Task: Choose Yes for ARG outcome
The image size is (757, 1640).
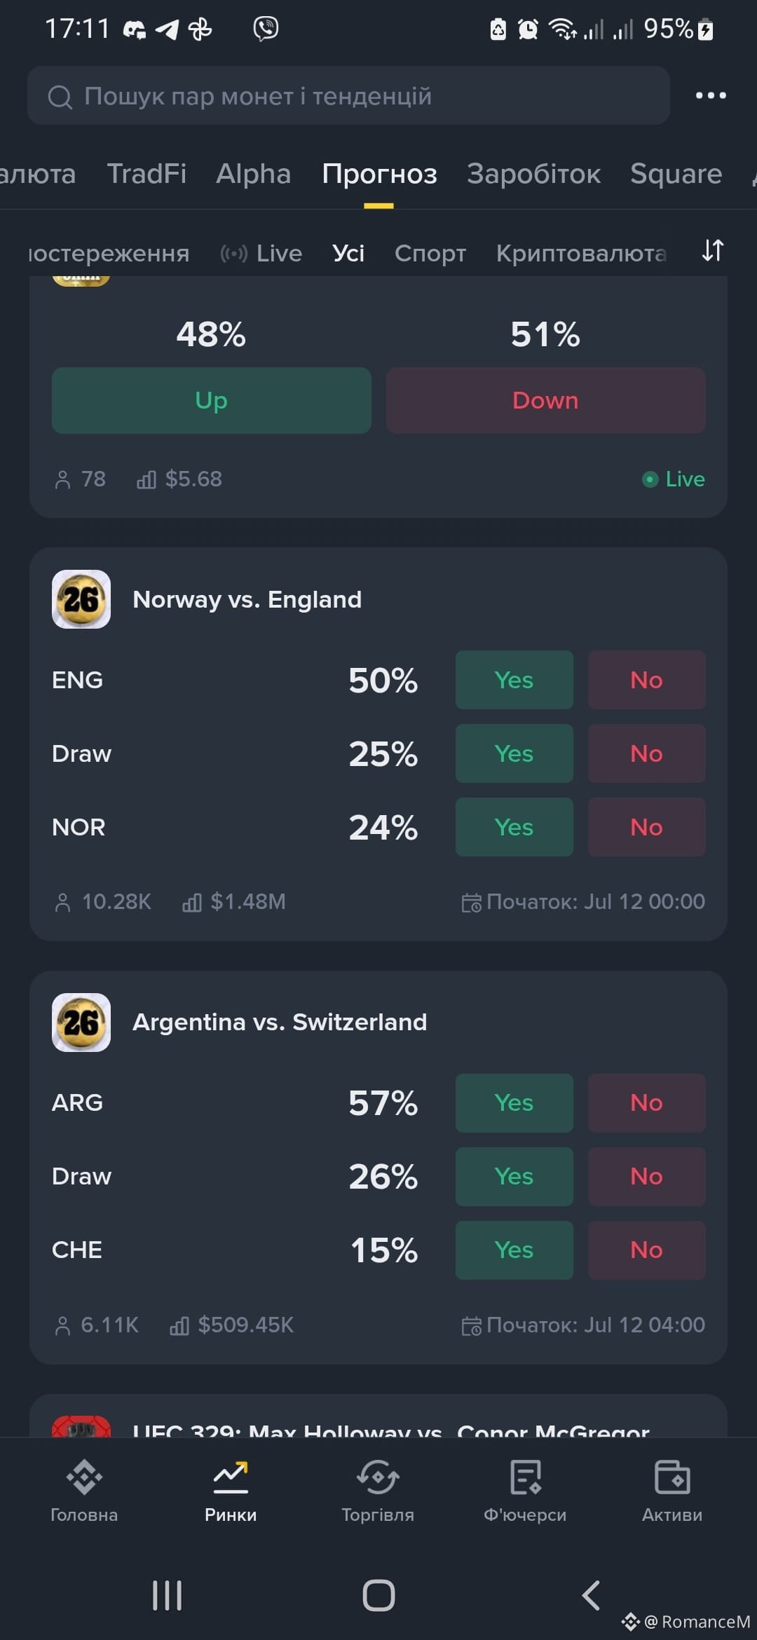Action: 514,1102
